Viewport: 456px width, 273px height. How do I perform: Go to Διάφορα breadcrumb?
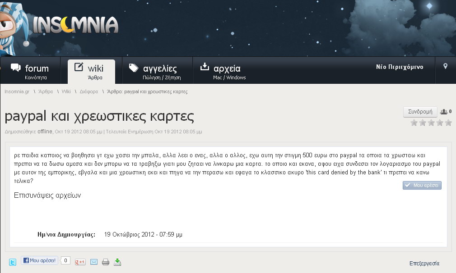pyautogui.click(x=88, y=92)
